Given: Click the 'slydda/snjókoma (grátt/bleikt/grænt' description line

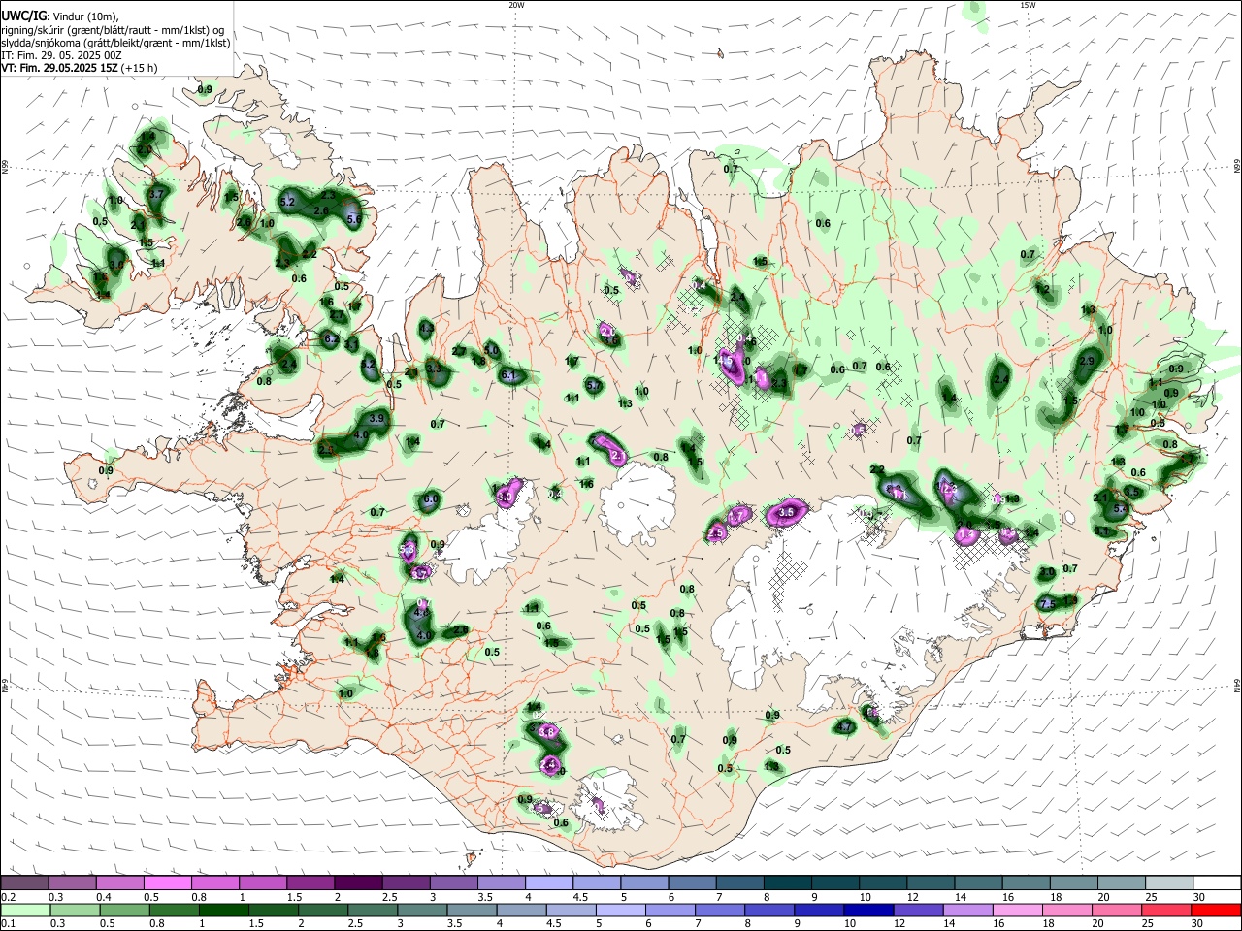Looking at the screenshot, I should pyautogui.click(x=115, y=43).
